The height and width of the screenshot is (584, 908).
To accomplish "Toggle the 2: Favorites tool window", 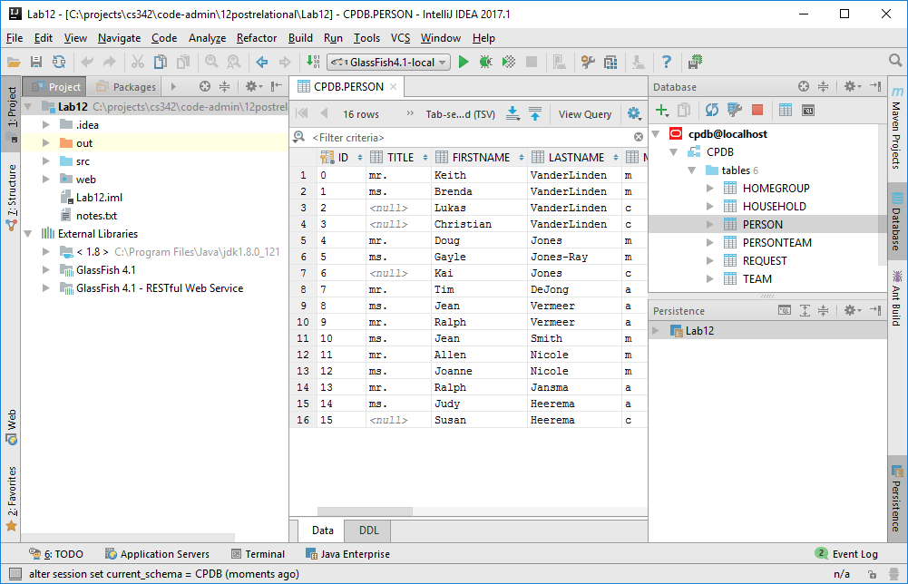I will click(12, 499).
